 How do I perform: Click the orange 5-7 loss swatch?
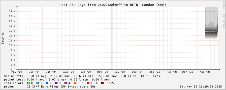pos(75,83)
